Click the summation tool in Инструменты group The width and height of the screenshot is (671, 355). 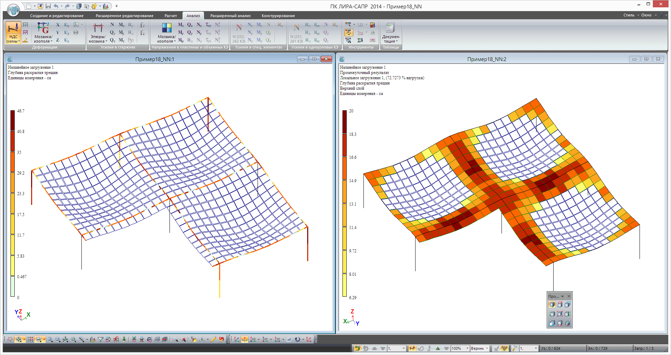tap(360, 40)
